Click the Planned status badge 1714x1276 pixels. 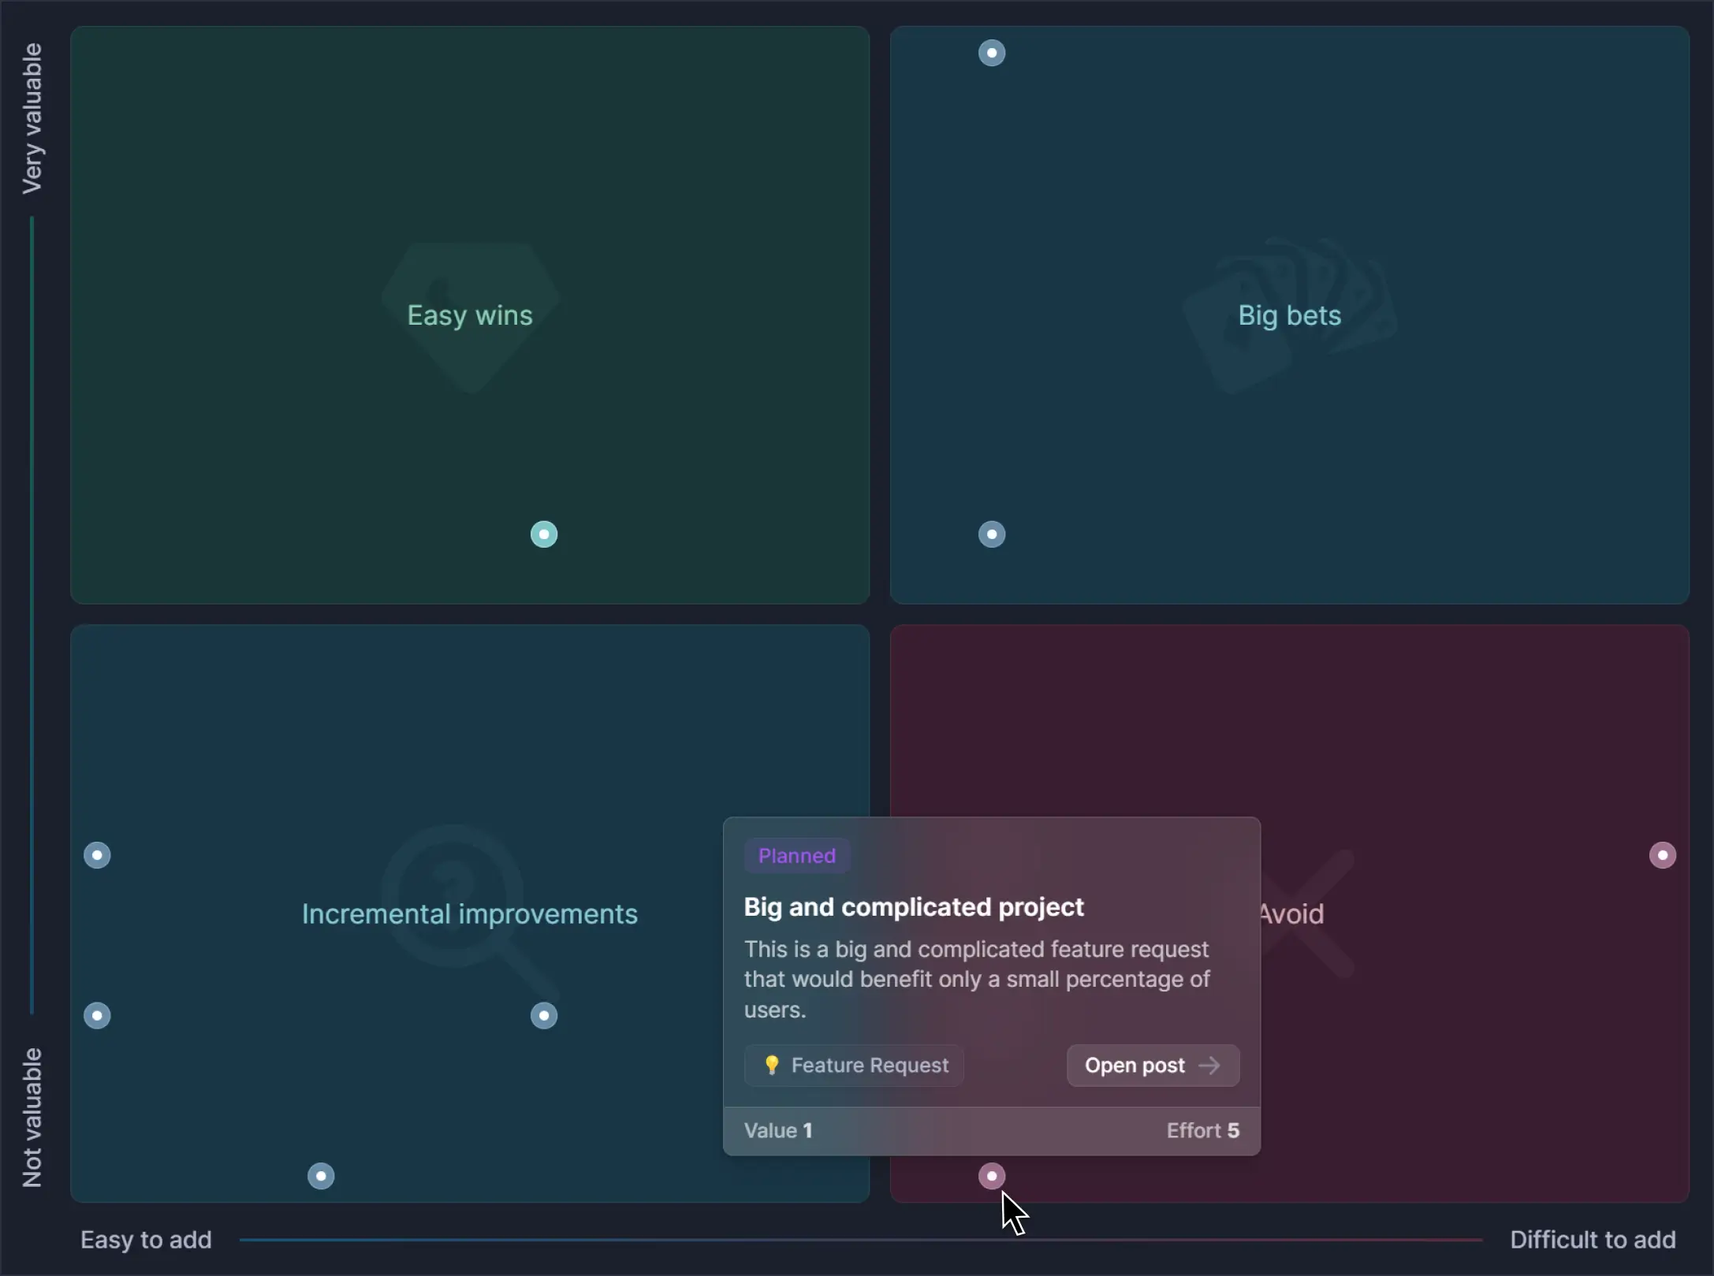pos(796,856)
